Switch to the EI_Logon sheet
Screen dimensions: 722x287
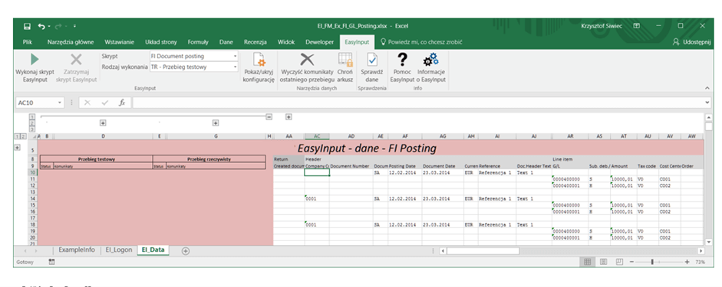pos(118,250)
